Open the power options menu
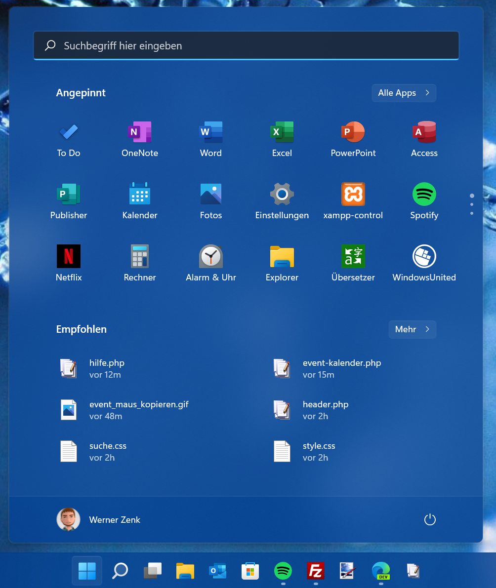Screen dimensions: 496x588 430,519
